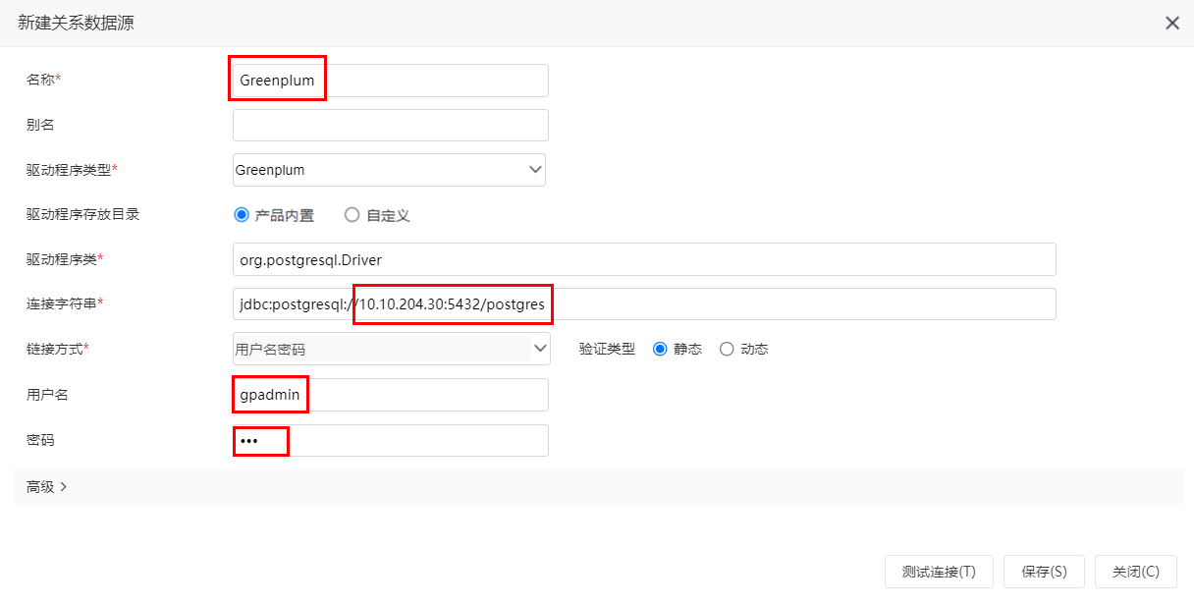Click the 密码 password field

(x=390, y=440)
